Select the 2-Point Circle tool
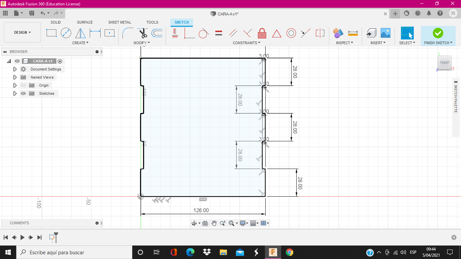 [66, 33]
